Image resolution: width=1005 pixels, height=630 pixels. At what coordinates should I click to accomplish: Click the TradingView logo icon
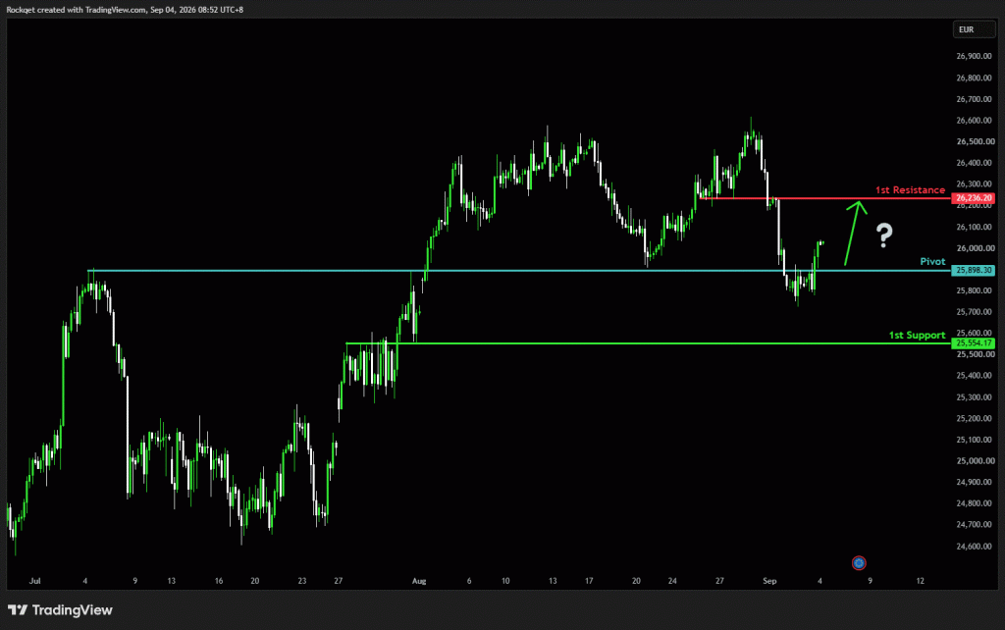pyautogui.click(x=18, y=609)
